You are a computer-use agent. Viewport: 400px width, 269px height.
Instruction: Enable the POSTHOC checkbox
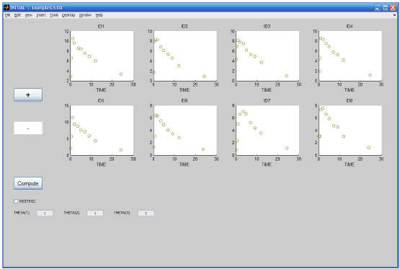(x=16, y=201)
